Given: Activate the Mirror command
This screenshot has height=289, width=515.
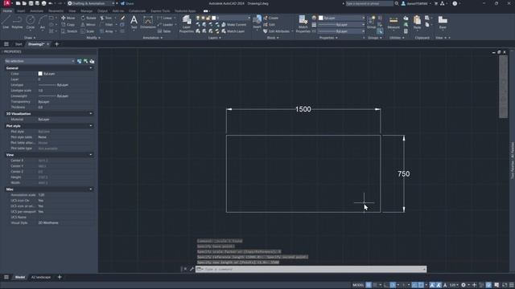Looking at the screenshot, I should tap(88, 25).
